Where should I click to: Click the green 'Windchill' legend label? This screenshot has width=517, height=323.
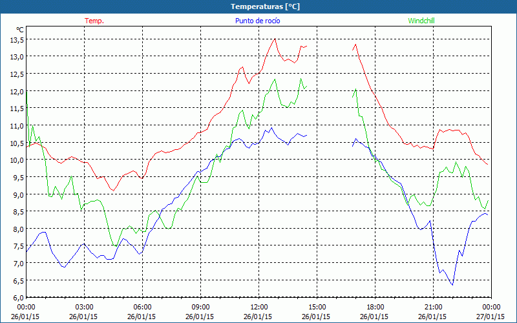[421, 21]
